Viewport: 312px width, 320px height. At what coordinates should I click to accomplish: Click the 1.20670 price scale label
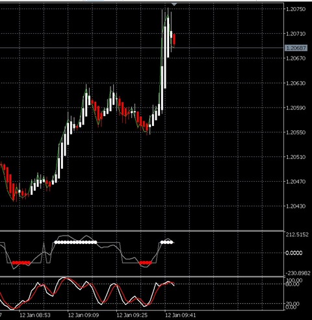click(x=296, y=58)
